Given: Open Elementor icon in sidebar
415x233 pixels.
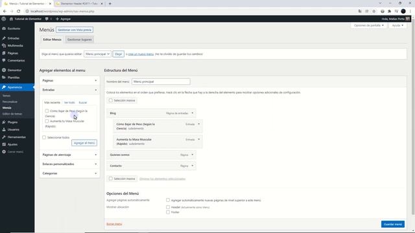Looking at the screenshot, I should click(4, 70).
